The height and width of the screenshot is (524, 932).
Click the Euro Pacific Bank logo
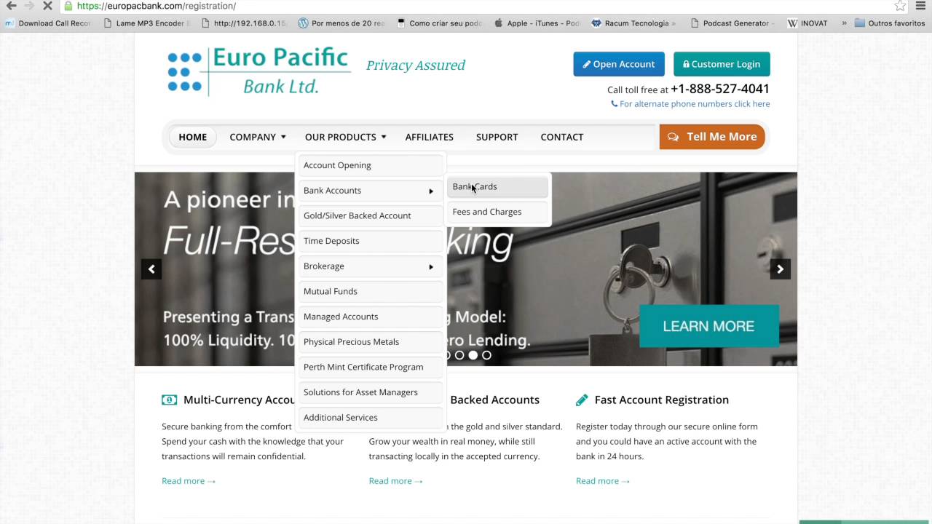tap(258, 71)
